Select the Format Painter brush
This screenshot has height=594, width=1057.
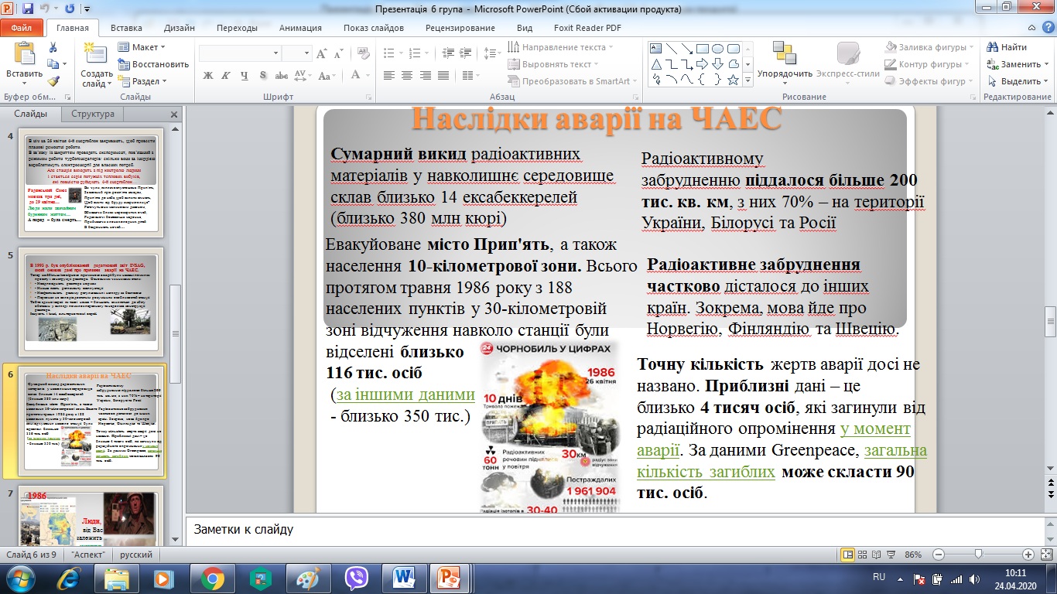click(x=53, y=80)
